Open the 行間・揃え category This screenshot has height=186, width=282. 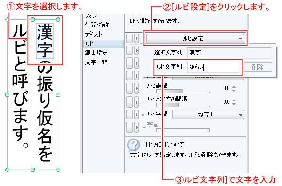pos(97,25)
